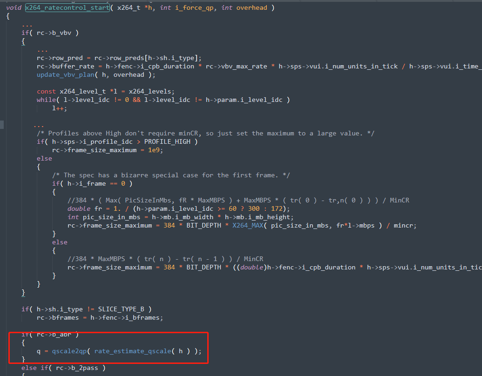Click the '//384 * MaxMBPS' comment line
The image size is (482, 376).
pyautogui.click(x=165, y=259)
